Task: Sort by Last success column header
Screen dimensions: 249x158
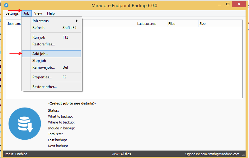Action: point(152,24)
